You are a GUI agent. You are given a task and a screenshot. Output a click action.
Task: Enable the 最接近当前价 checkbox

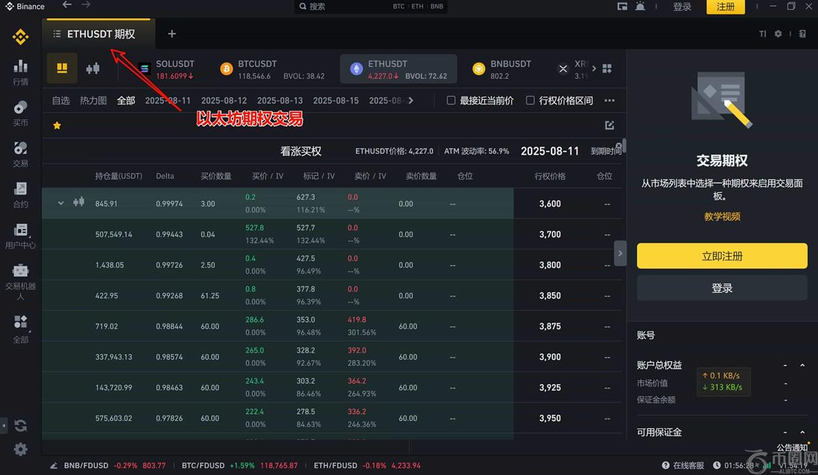tap(451, 100)
